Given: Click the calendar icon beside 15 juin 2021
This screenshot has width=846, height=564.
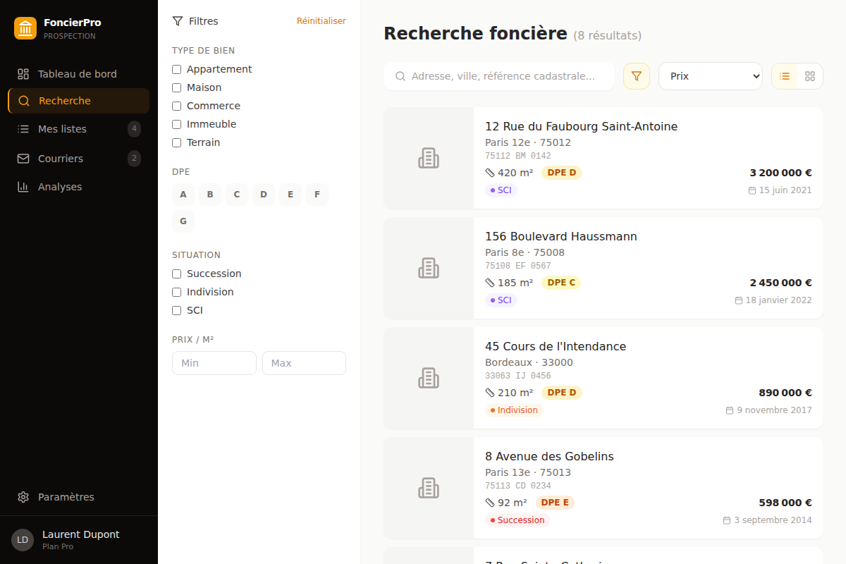Looking at the screenshot, I should click(752, 190).
